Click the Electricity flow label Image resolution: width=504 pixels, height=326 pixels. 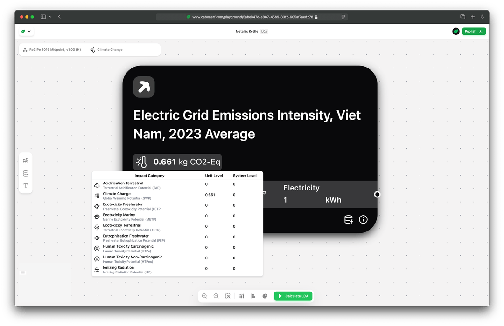(x=301, y=188)
